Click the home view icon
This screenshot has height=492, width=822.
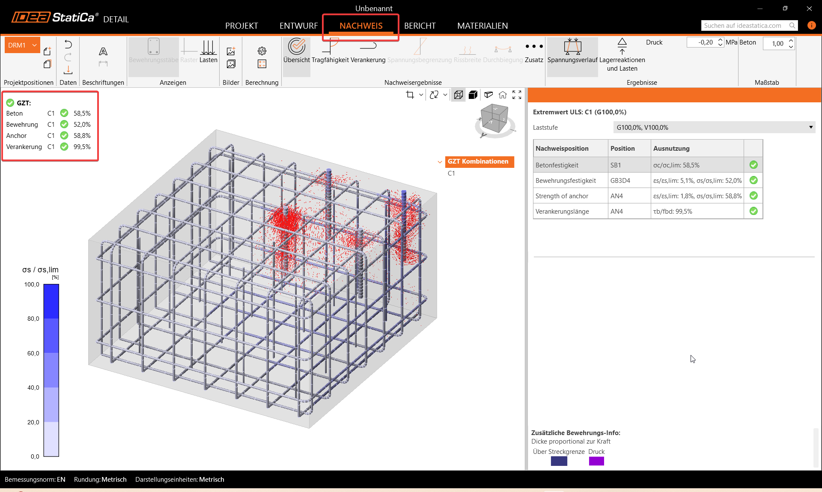click(x=503, y=95)
